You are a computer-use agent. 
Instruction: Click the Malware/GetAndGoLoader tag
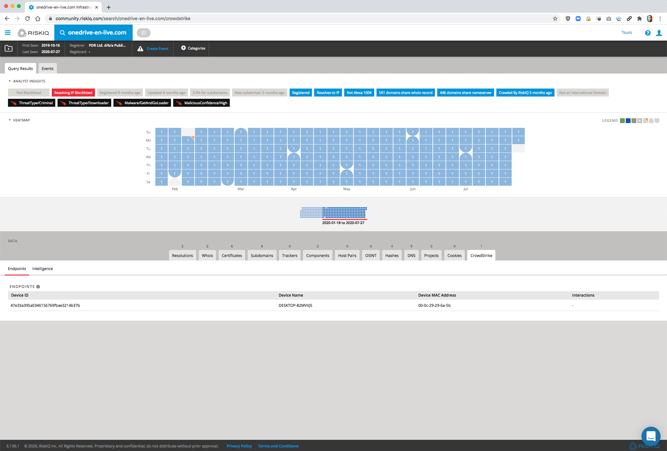[142, 103]
